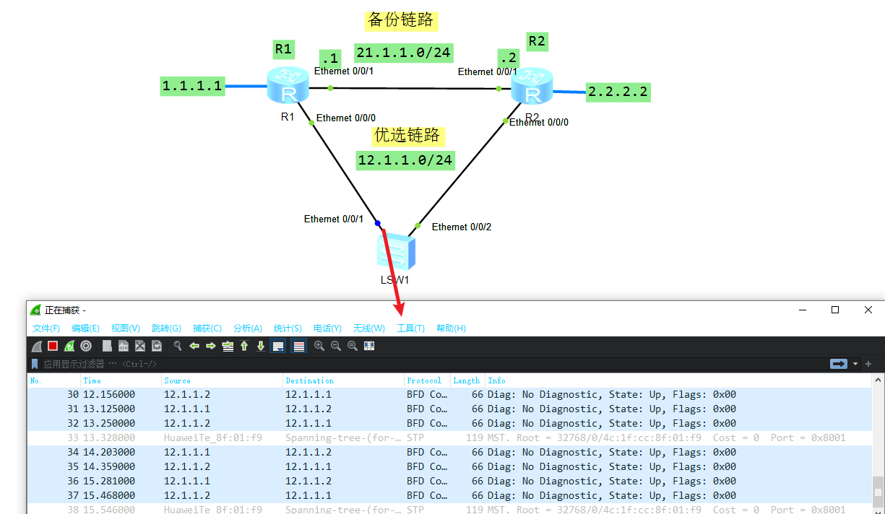This screenshot has height=514, width=885.
Task: Click the 12.1.1.0/24 network label
Action: point(405,160)
